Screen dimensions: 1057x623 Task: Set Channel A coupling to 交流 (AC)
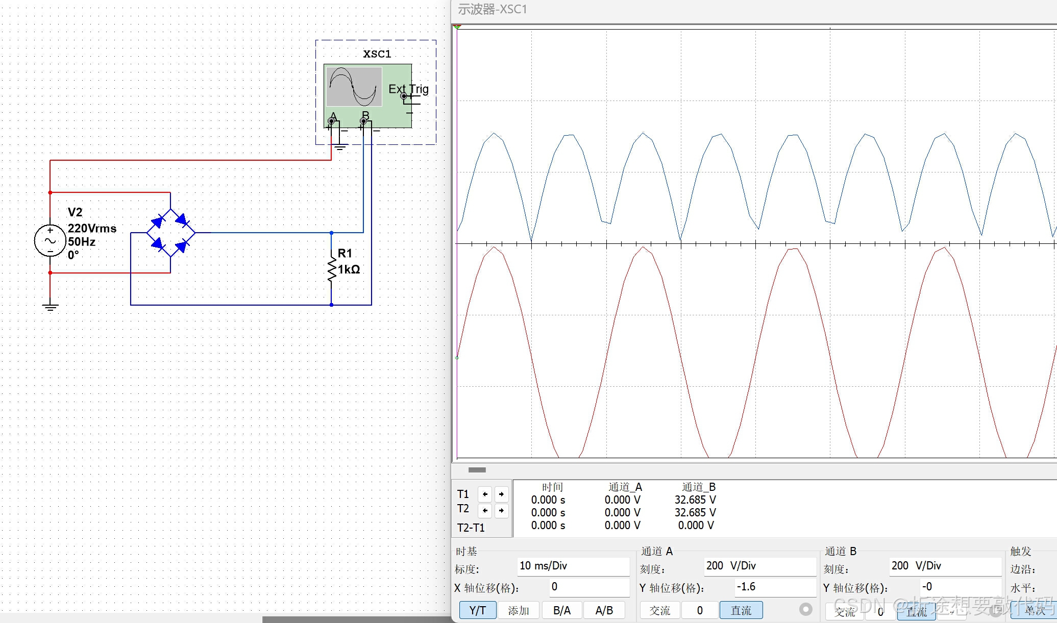click(x=659, y=610)
